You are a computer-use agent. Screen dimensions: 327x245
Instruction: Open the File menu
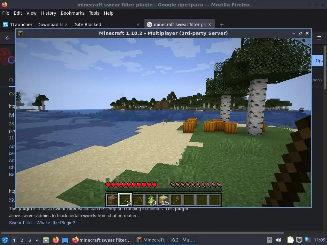6,13
